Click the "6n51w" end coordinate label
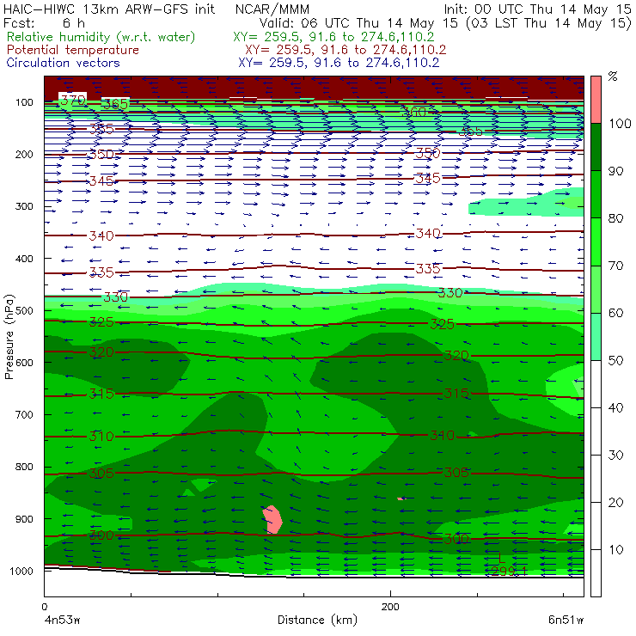This screenshot has height=636, width=636. (566, 620)
